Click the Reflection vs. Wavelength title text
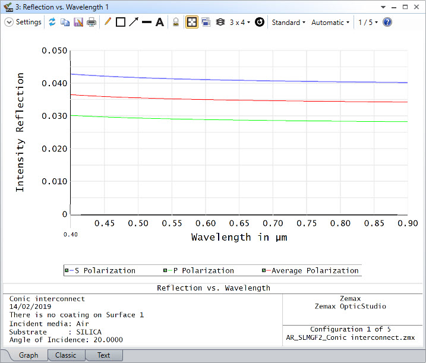Image resolution: width=426 pixels, height=363 pixels. (213, 288)
